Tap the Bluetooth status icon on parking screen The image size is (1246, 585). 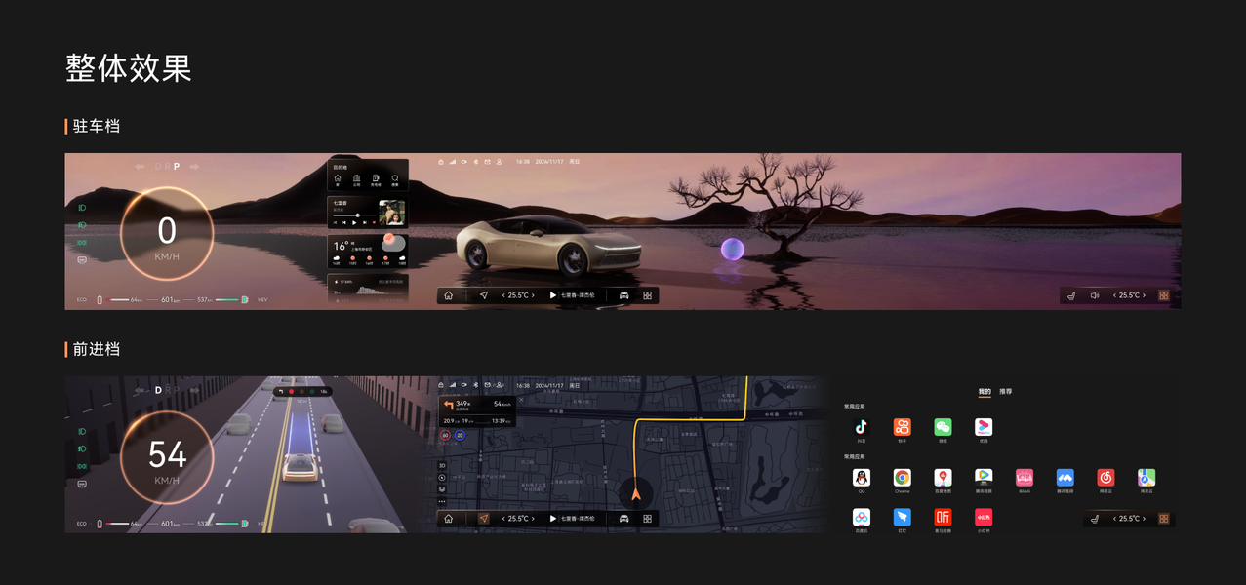[475, 162]
